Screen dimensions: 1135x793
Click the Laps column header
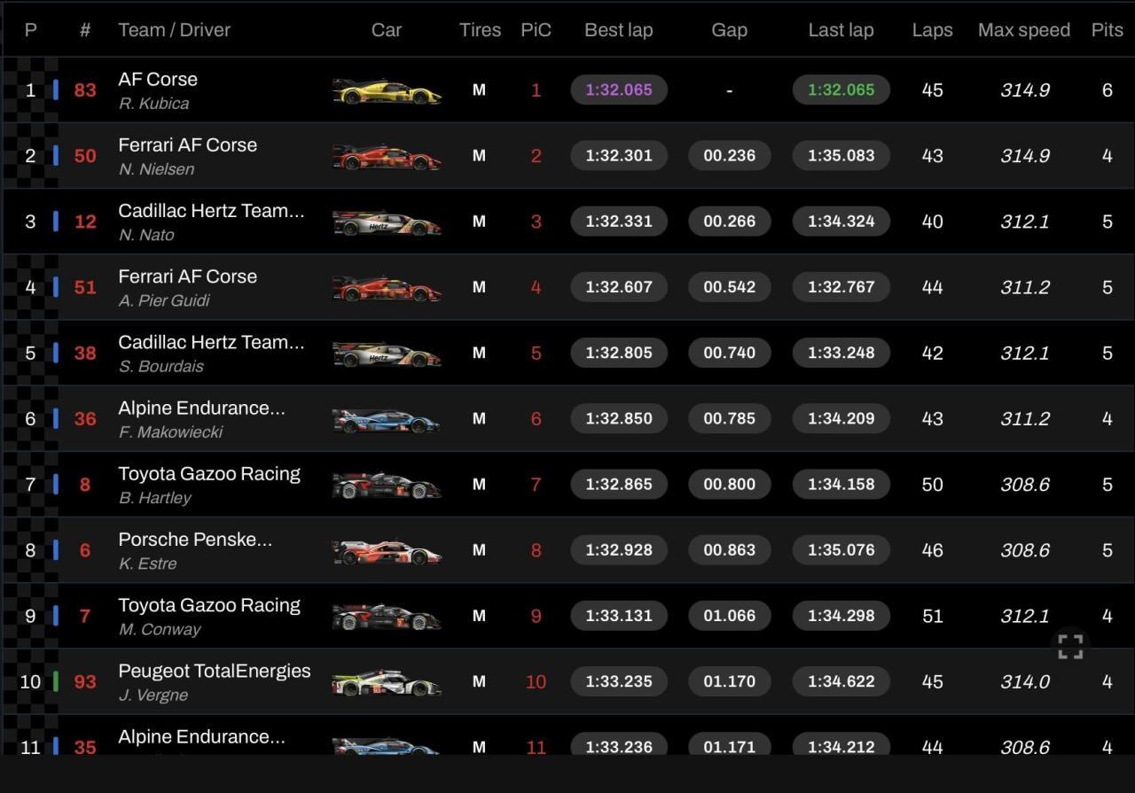932,30
